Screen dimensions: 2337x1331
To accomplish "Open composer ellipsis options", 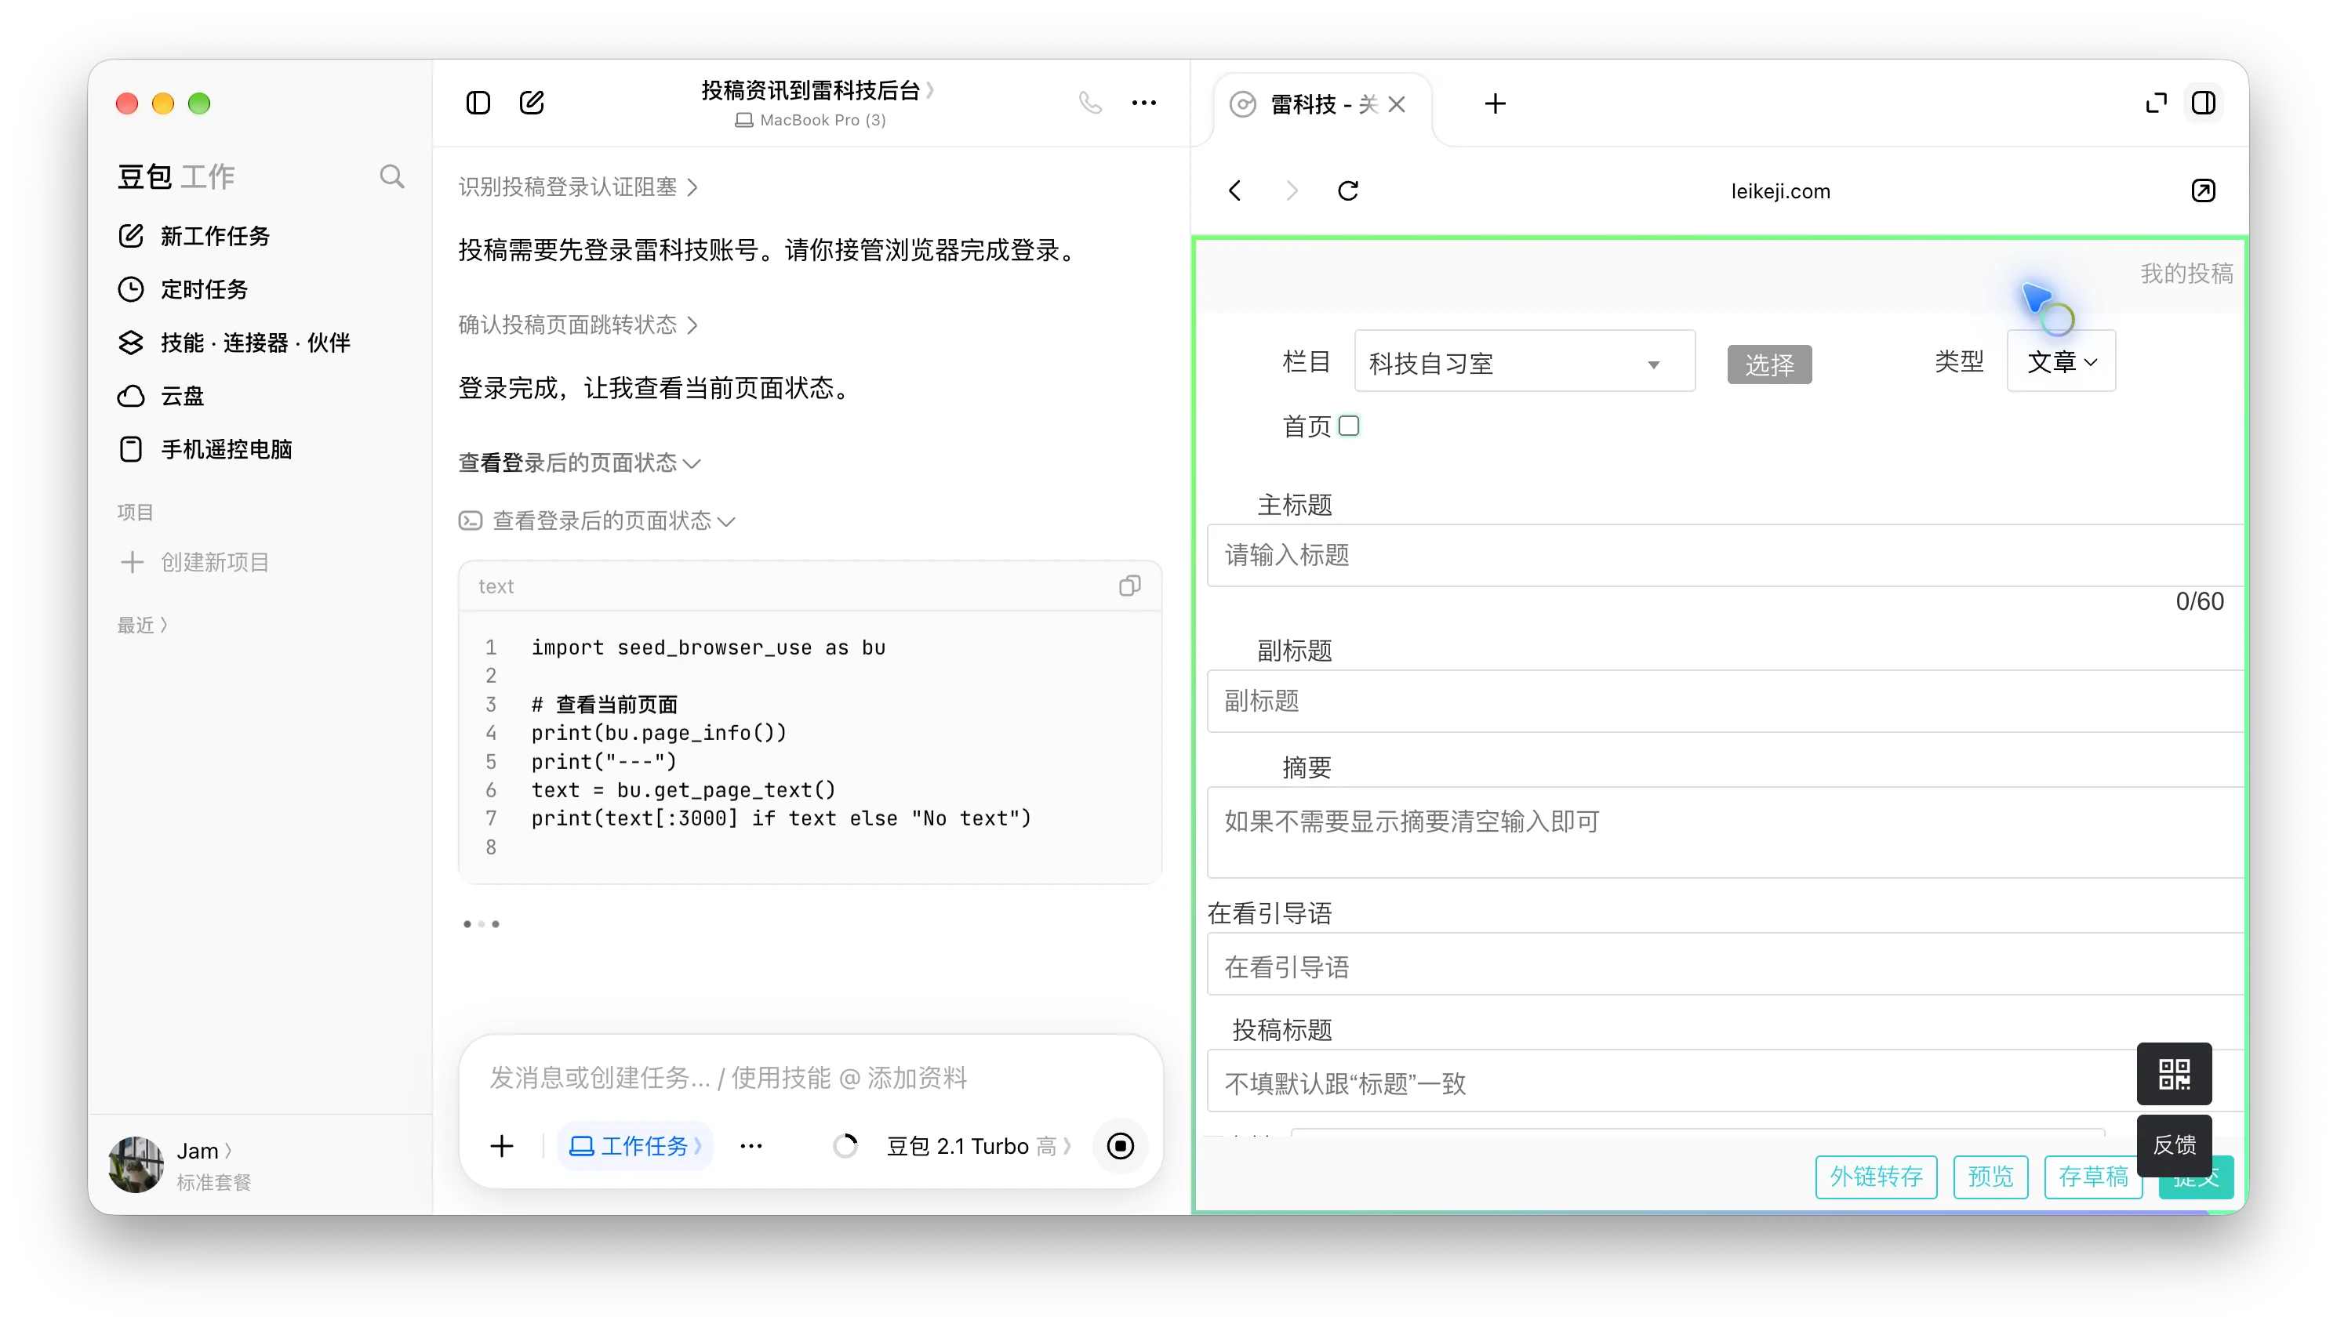I will [751, 1145].
